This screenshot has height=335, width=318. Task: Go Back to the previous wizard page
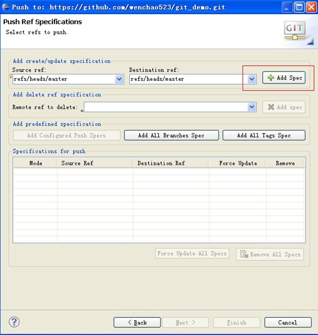(x=137, y=322)
